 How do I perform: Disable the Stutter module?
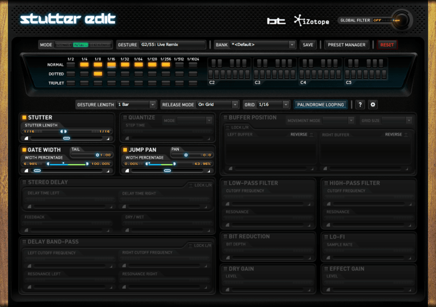[x=24, y=117]
